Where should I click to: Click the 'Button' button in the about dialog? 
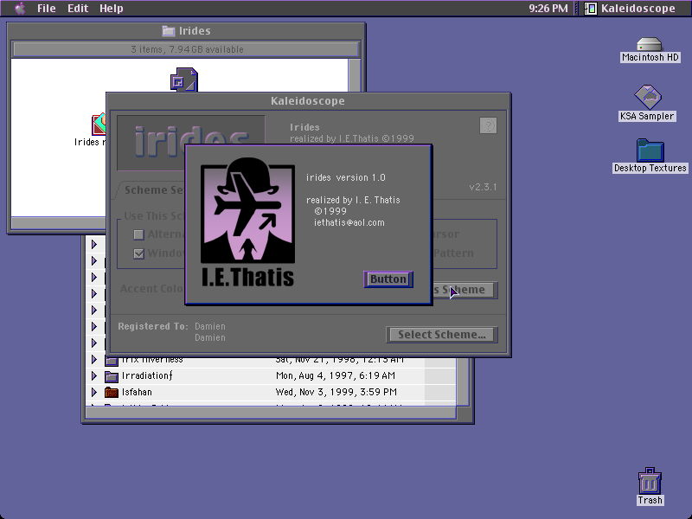[x=388, y=279]
